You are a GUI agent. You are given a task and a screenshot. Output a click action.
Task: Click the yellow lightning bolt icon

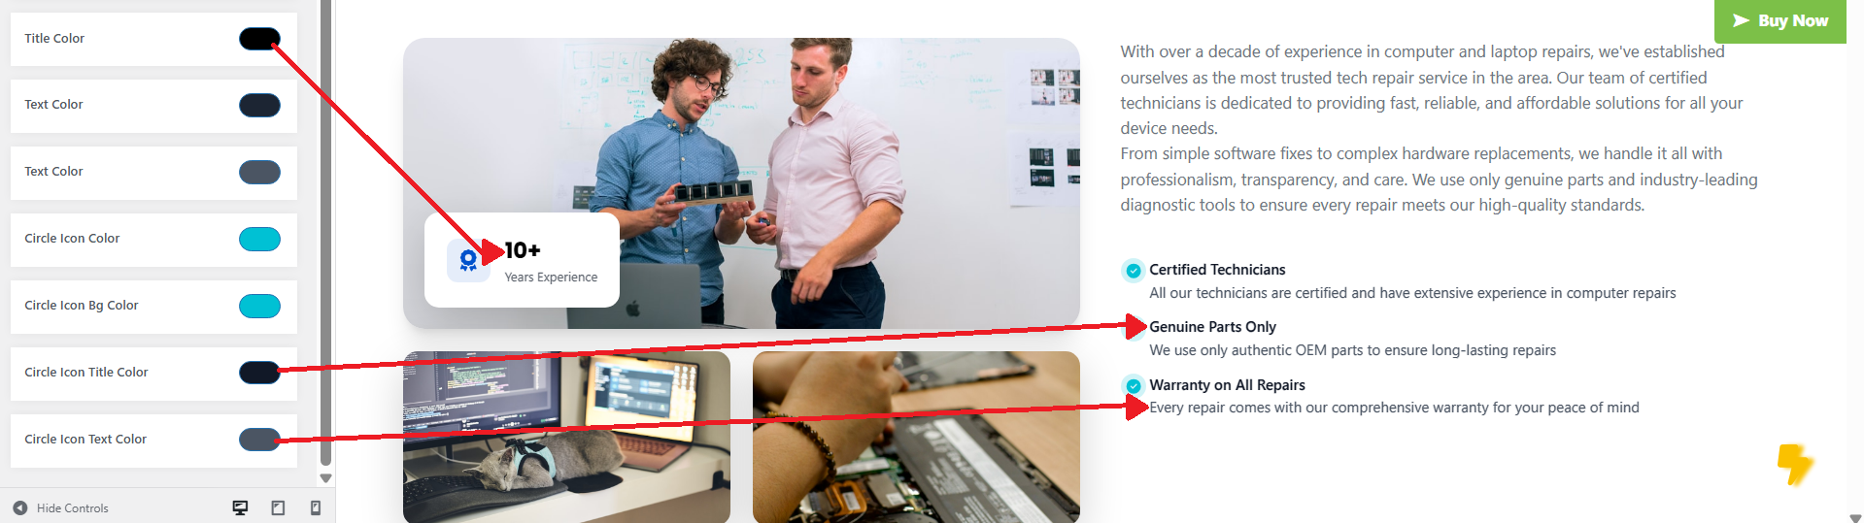pos(1795,464)
